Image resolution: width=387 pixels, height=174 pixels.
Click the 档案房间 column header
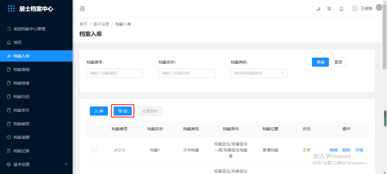231,129
